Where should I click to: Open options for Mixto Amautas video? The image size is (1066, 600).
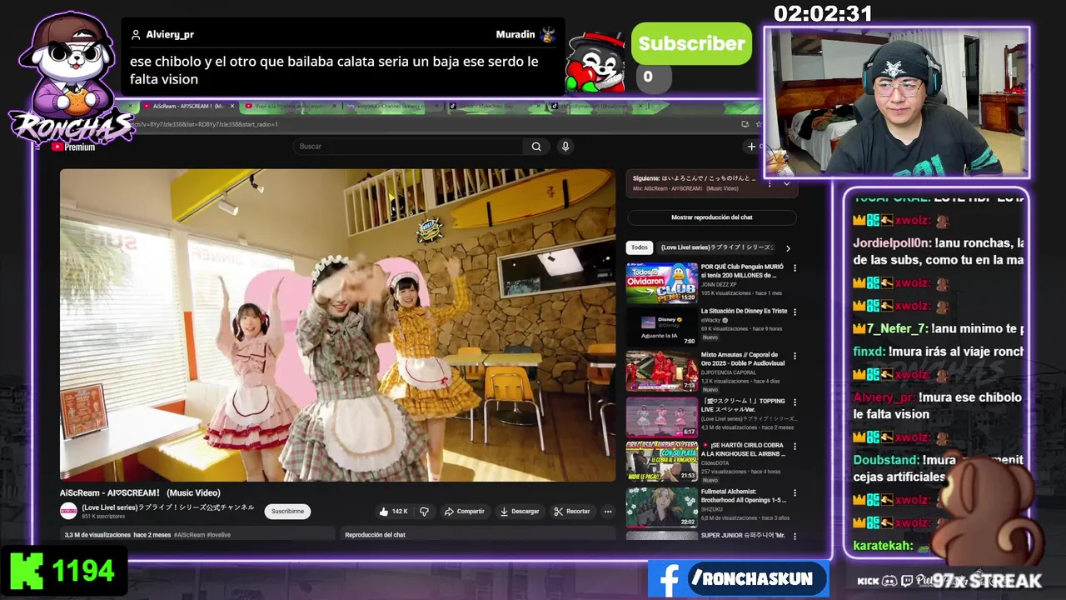795,357
